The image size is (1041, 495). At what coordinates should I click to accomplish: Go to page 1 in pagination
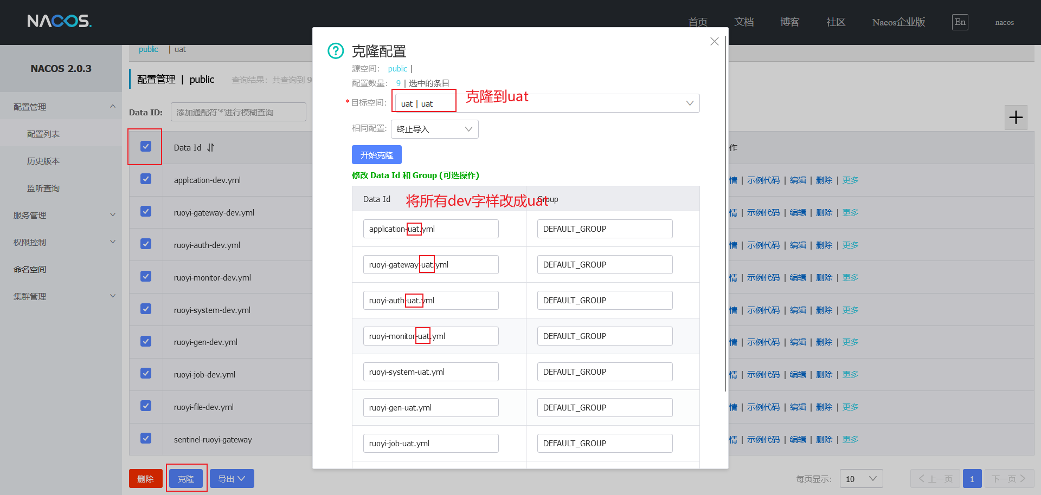click(972, 479)
